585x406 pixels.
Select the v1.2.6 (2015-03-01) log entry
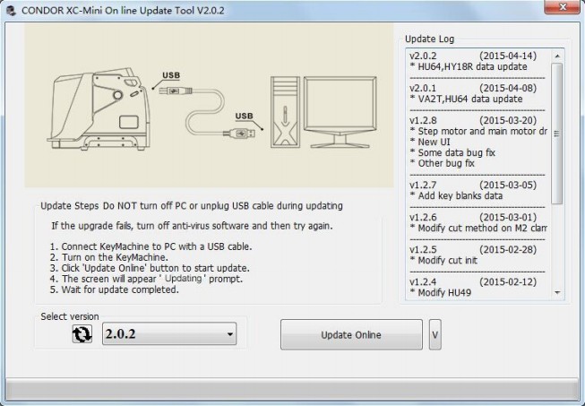click(473, 217)
